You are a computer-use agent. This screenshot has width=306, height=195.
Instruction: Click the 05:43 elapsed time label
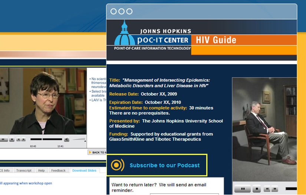pos(33,146)
